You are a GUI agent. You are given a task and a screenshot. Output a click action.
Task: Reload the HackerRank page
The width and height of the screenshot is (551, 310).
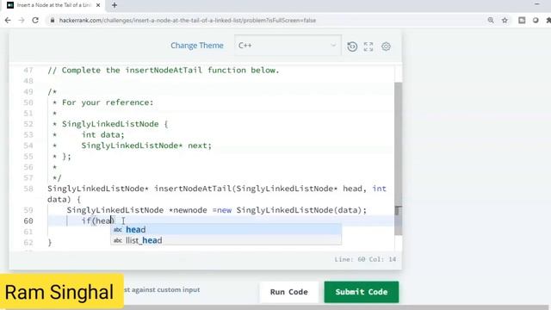[35, 21]
